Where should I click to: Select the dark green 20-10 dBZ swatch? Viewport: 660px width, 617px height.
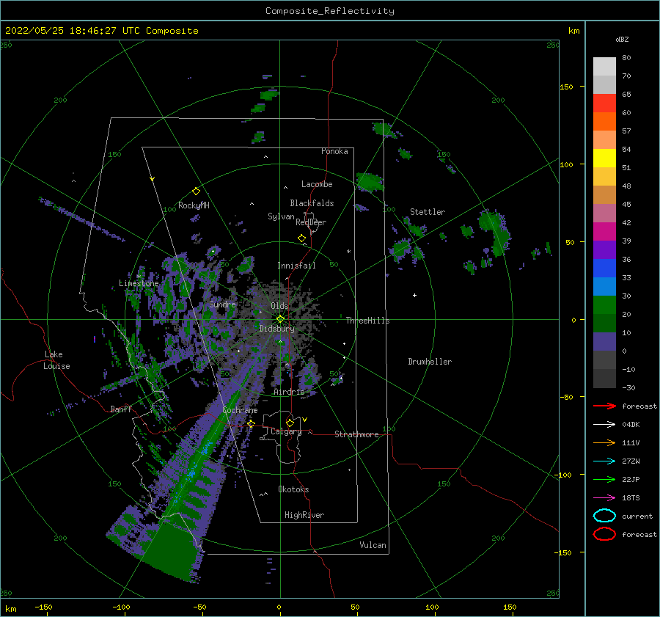[604, 324]
